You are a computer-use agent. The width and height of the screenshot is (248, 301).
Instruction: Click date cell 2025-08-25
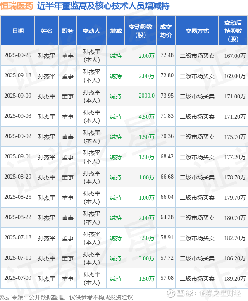click(x=18, y=197)
